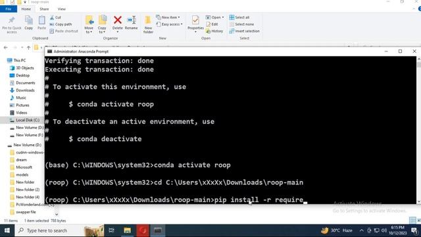This screenshot has width=421, height=237.
Task: Open Pictures in navigation pane
Action: pos(20,105)
